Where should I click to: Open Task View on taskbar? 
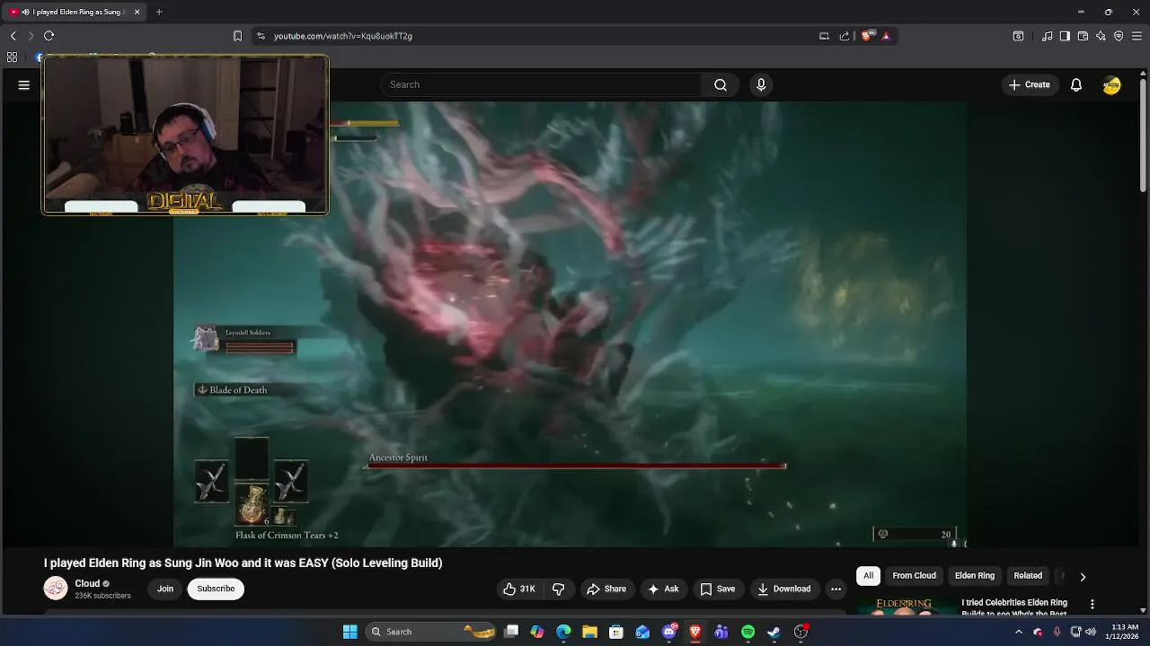[511, 632]
